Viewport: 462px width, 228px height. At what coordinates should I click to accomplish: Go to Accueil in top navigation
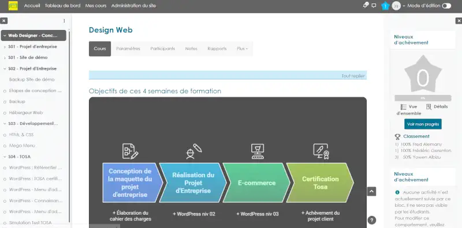[x=32, y=6]
